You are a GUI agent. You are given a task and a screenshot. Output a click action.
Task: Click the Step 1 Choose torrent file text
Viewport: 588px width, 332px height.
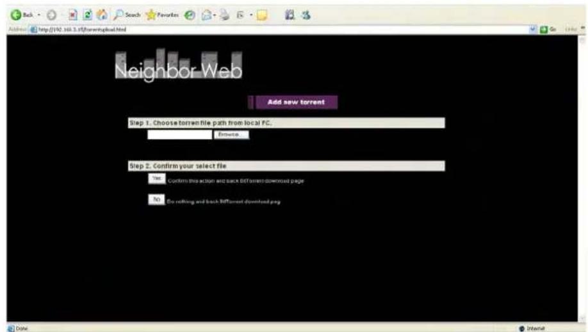(x=200, y=123)
